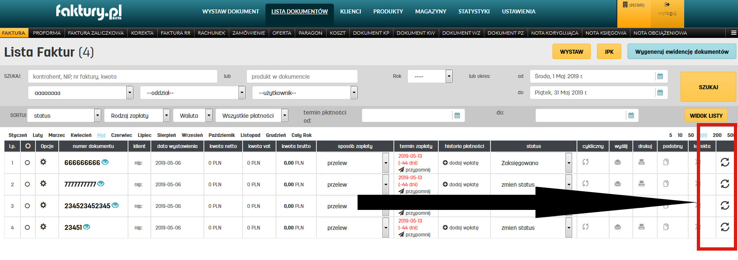Toggle the select-all circle in table header

[x=28, y=146]
